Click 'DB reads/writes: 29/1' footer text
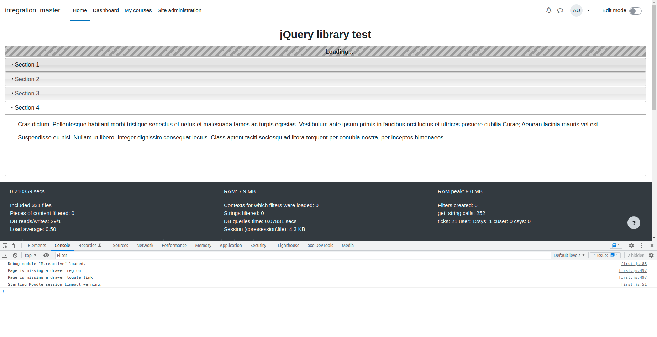This screenshot has width=657, height=337. pos(35,221)
